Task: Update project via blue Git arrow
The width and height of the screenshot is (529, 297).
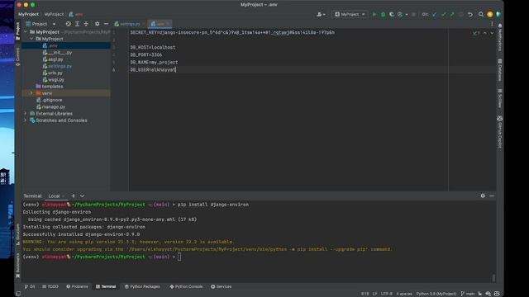Action: [x=435, y=15]
